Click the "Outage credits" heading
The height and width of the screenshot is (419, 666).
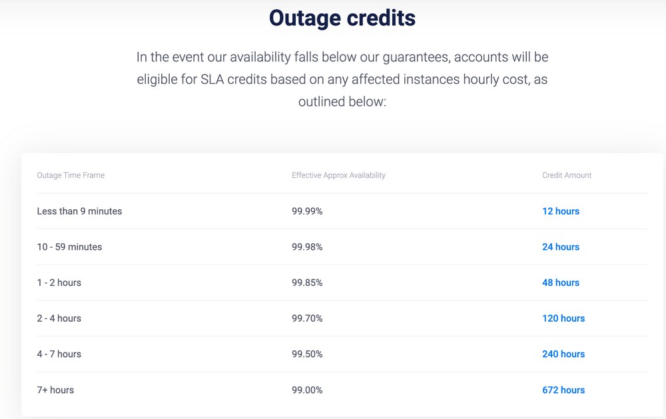(x=342, y=18)
